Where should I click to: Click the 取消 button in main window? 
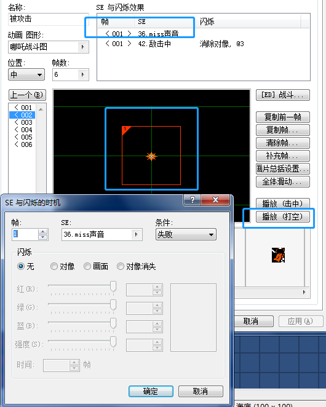pos(251,322)
